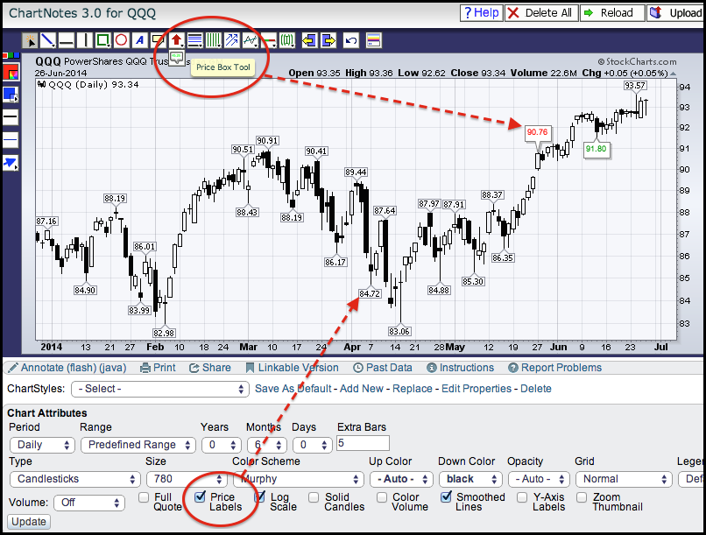Select the green vertical cycle lines tool
The width and height of the screenshot is (706, 535).
coord(214,40)
